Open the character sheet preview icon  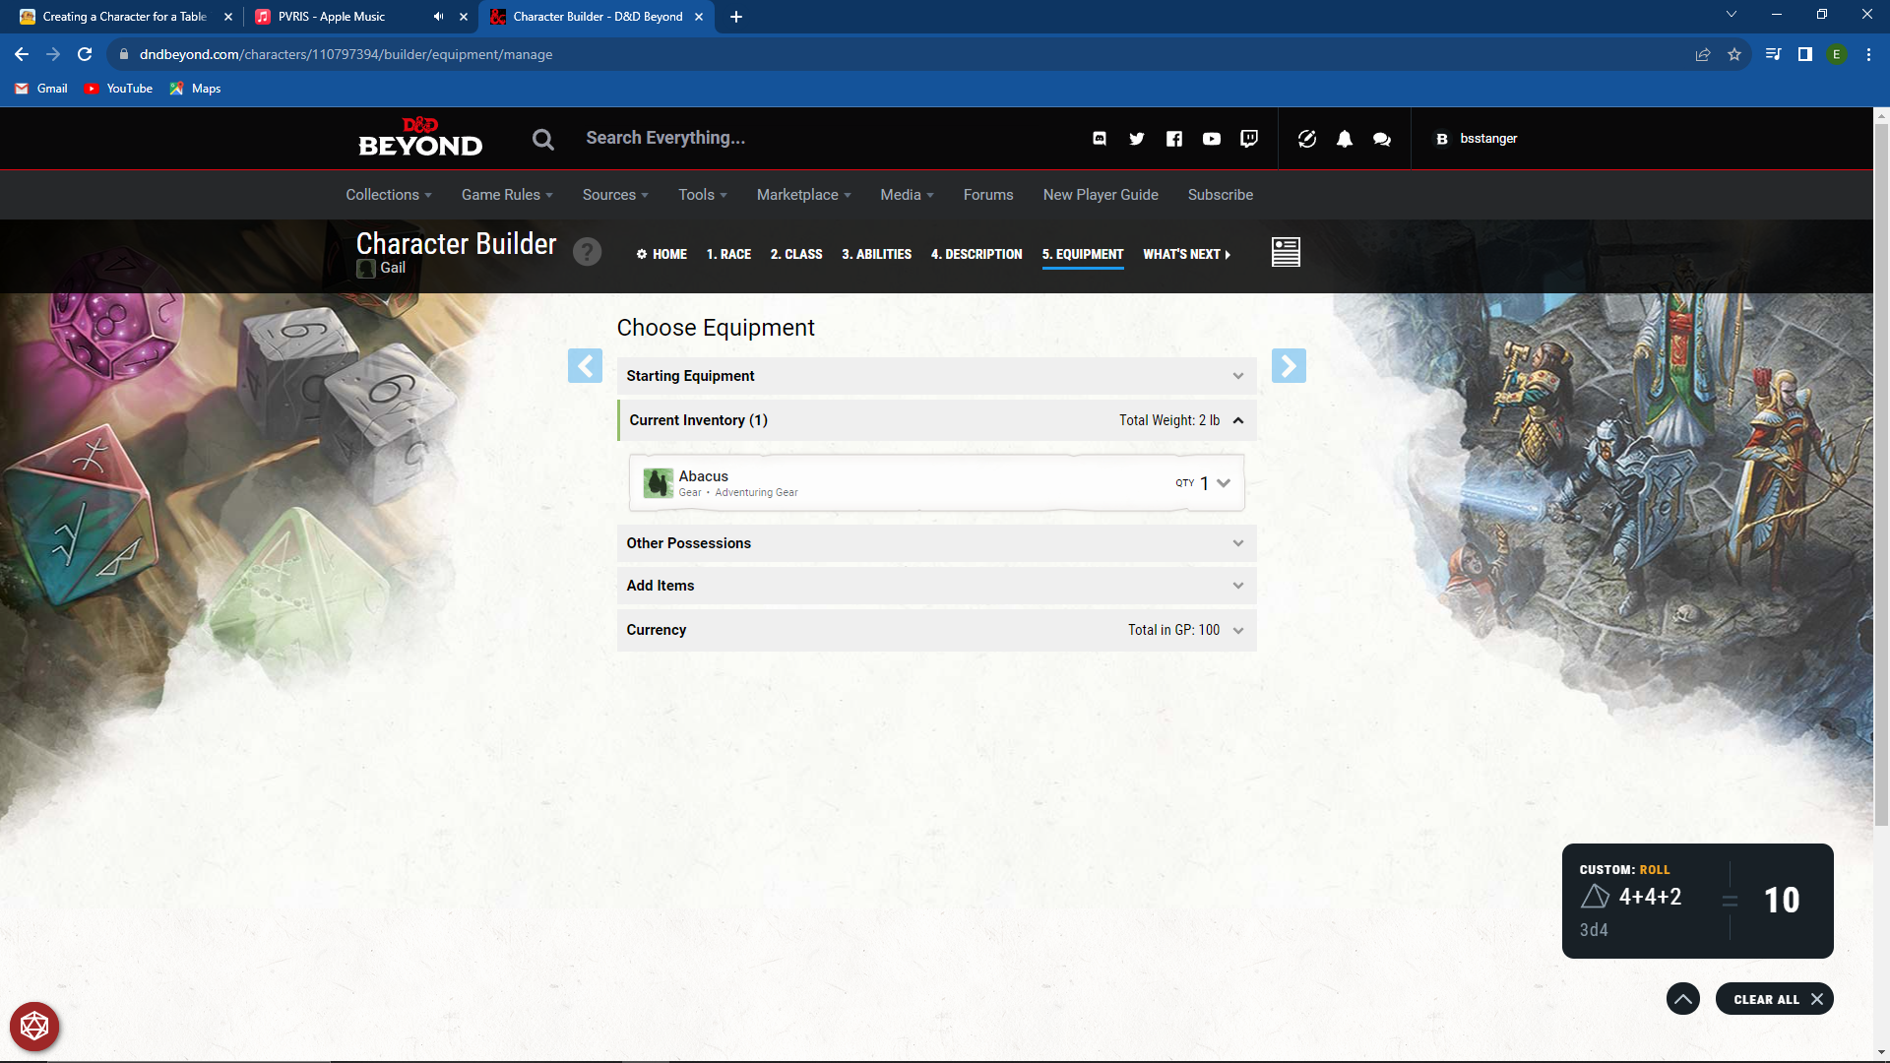(1286, 252)
